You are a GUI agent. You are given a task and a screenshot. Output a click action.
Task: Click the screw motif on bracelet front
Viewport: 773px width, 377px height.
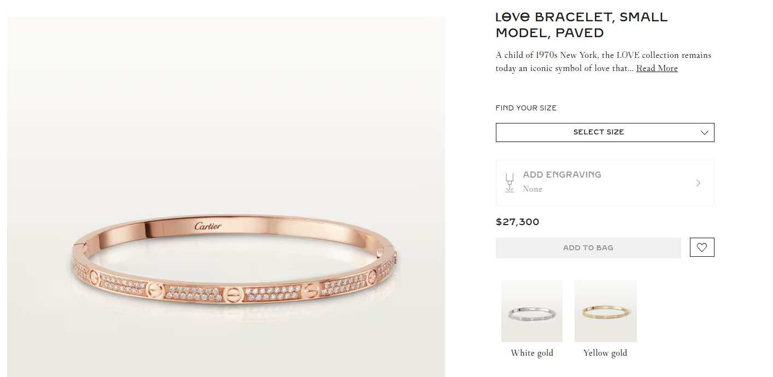coord(230,294)
